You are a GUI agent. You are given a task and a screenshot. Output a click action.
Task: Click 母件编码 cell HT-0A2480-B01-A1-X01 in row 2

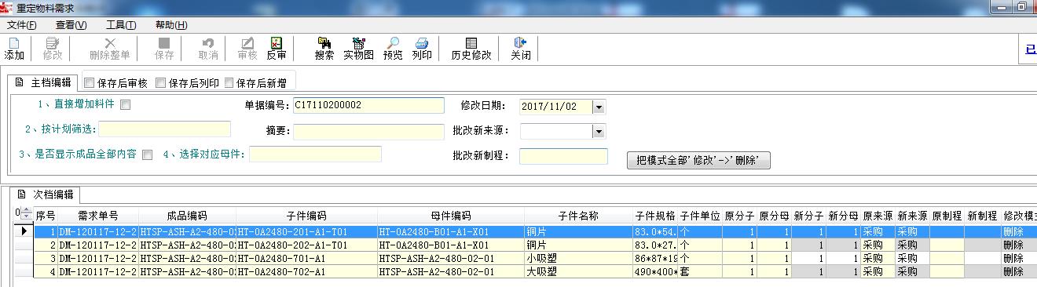coord(451,245)
